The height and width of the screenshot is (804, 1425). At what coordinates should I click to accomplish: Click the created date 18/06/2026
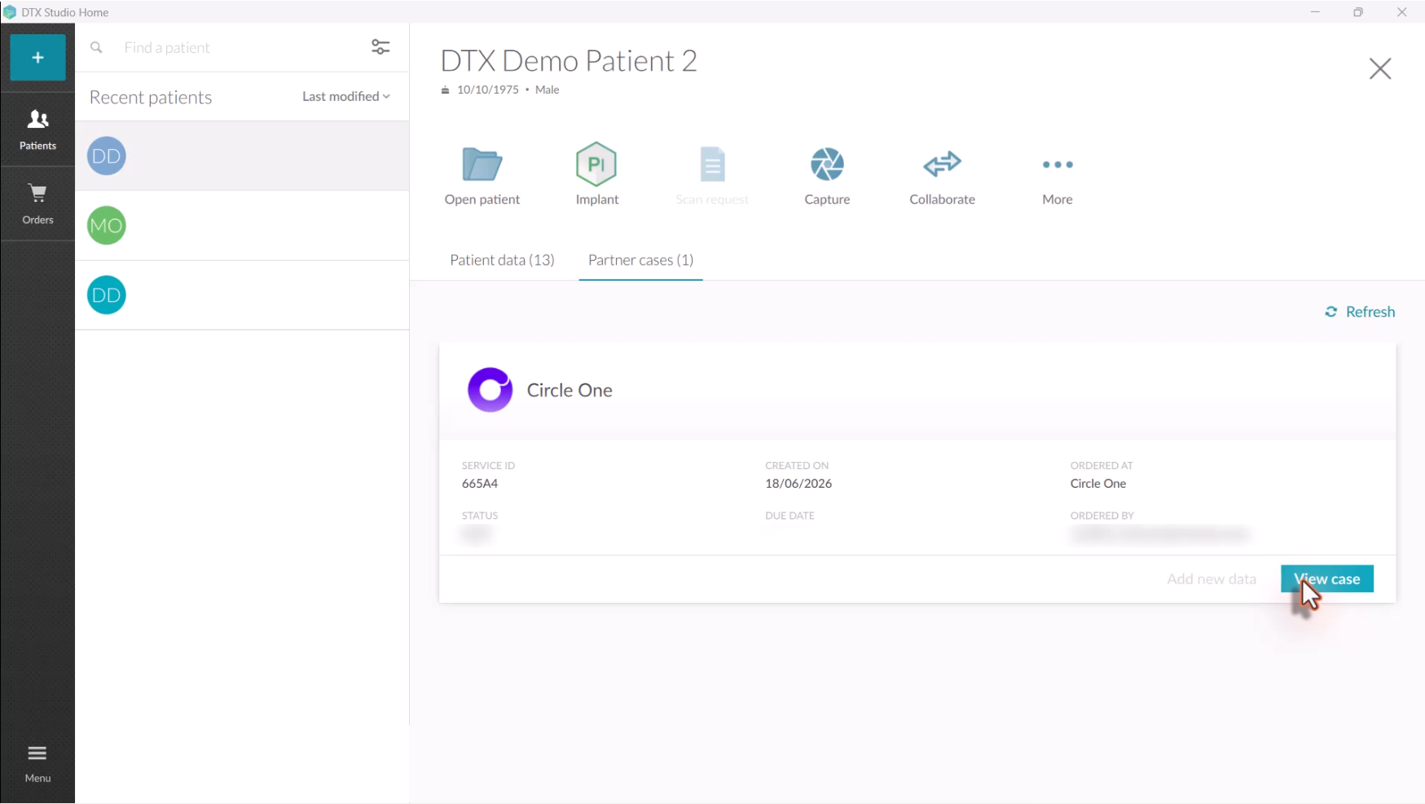click(798, 484)
